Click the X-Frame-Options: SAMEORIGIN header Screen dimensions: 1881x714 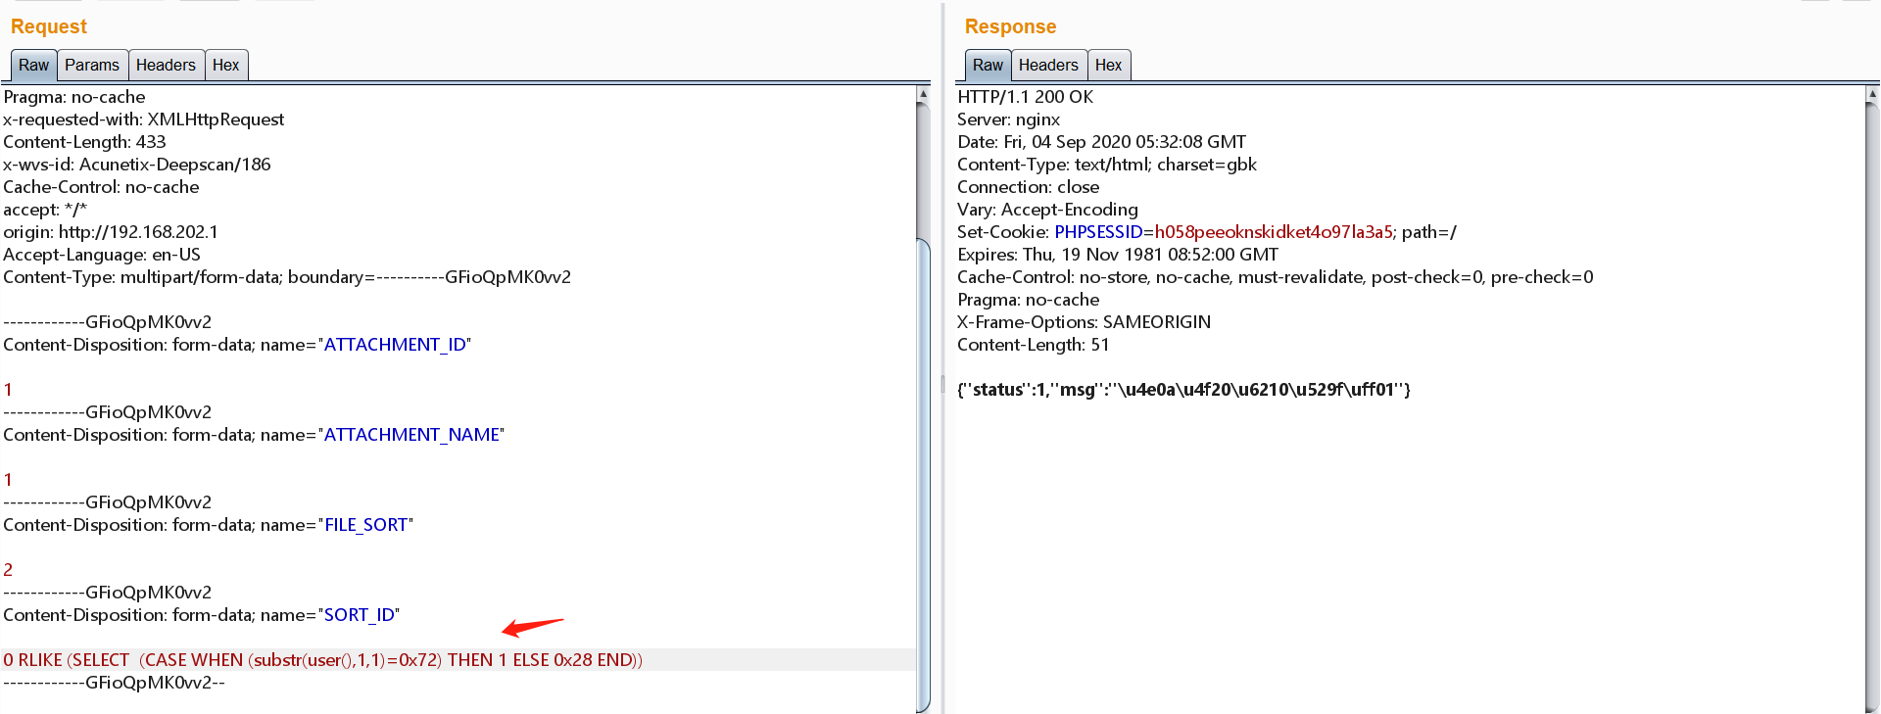click(1084, 322)
